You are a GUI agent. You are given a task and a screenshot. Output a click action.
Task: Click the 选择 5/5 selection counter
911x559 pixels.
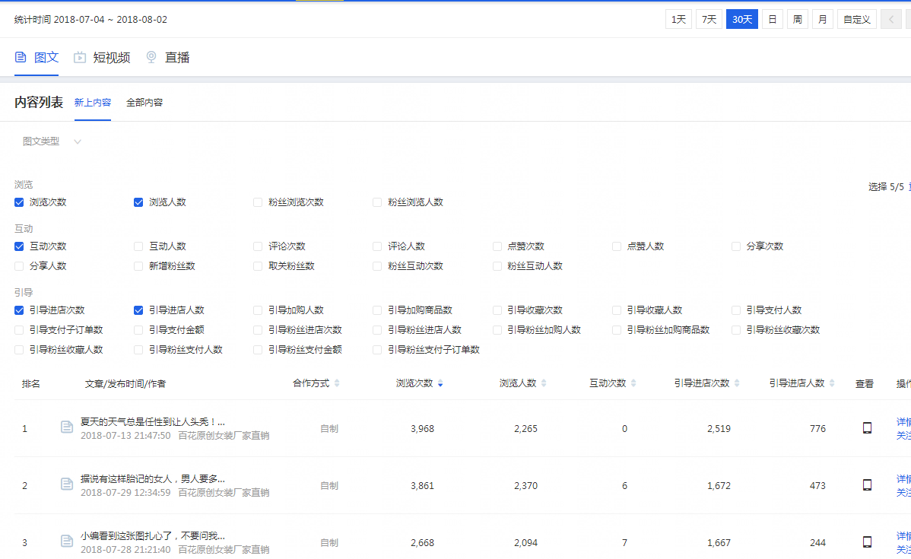coord(886,186)
